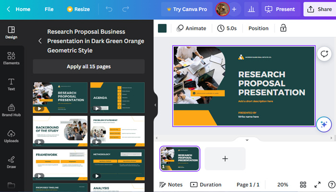The width and height of the screenshot is (336, 192).
Task: Select the Methodology template page
Action: coord(118,165)
